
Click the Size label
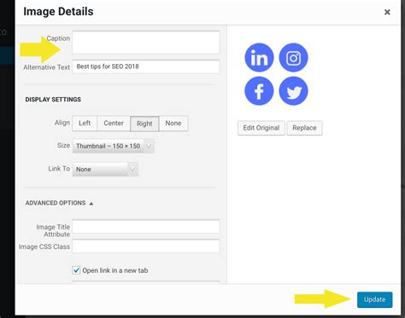(x=63, y=145)
